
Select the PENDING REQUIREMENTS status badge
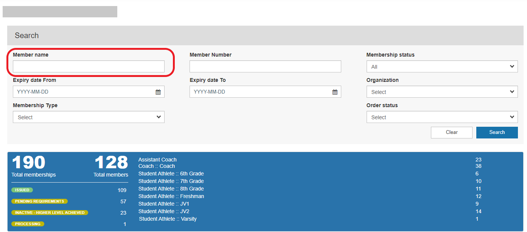click(x=40, y=201)
